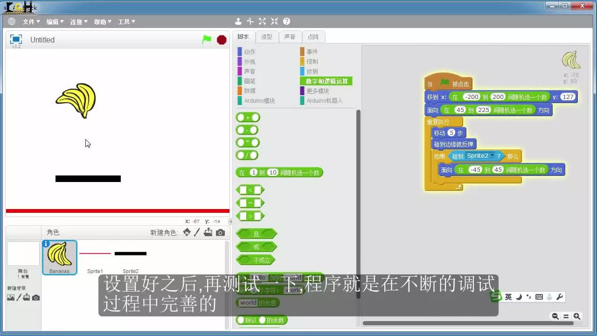This screenshot has height=336, width=597.
Task: Choose new sprite from library icon
Action: point(187,232)
